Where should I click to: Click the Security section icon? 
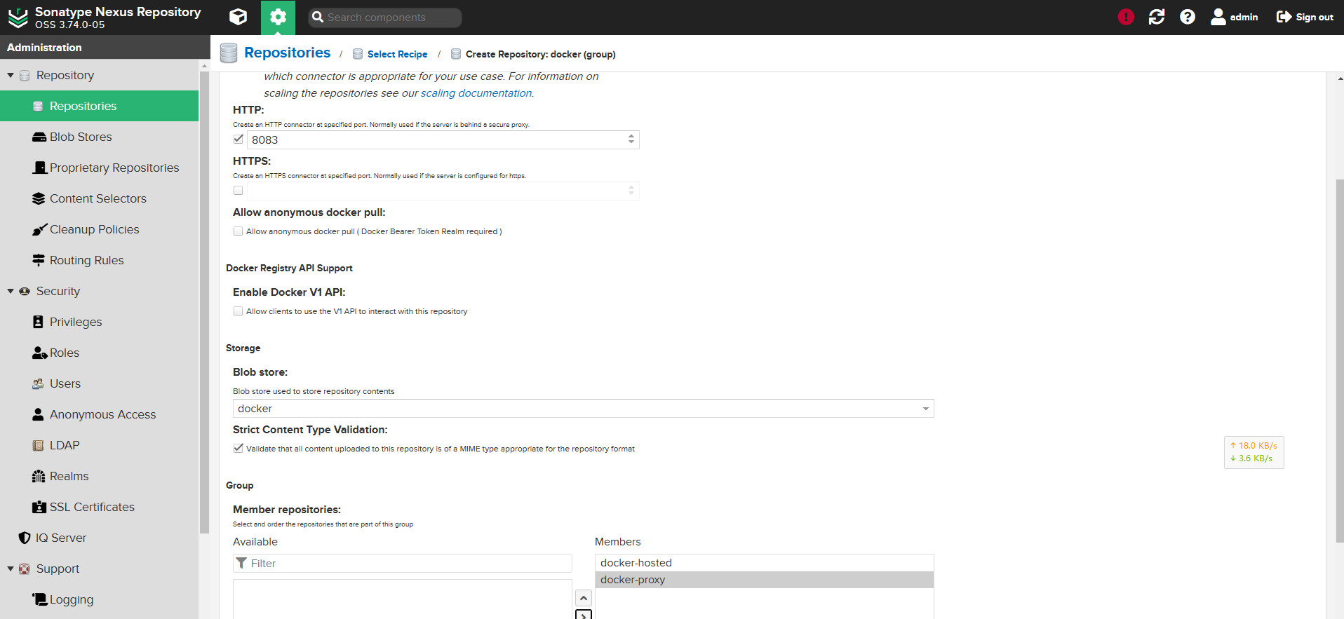[25, 291]
